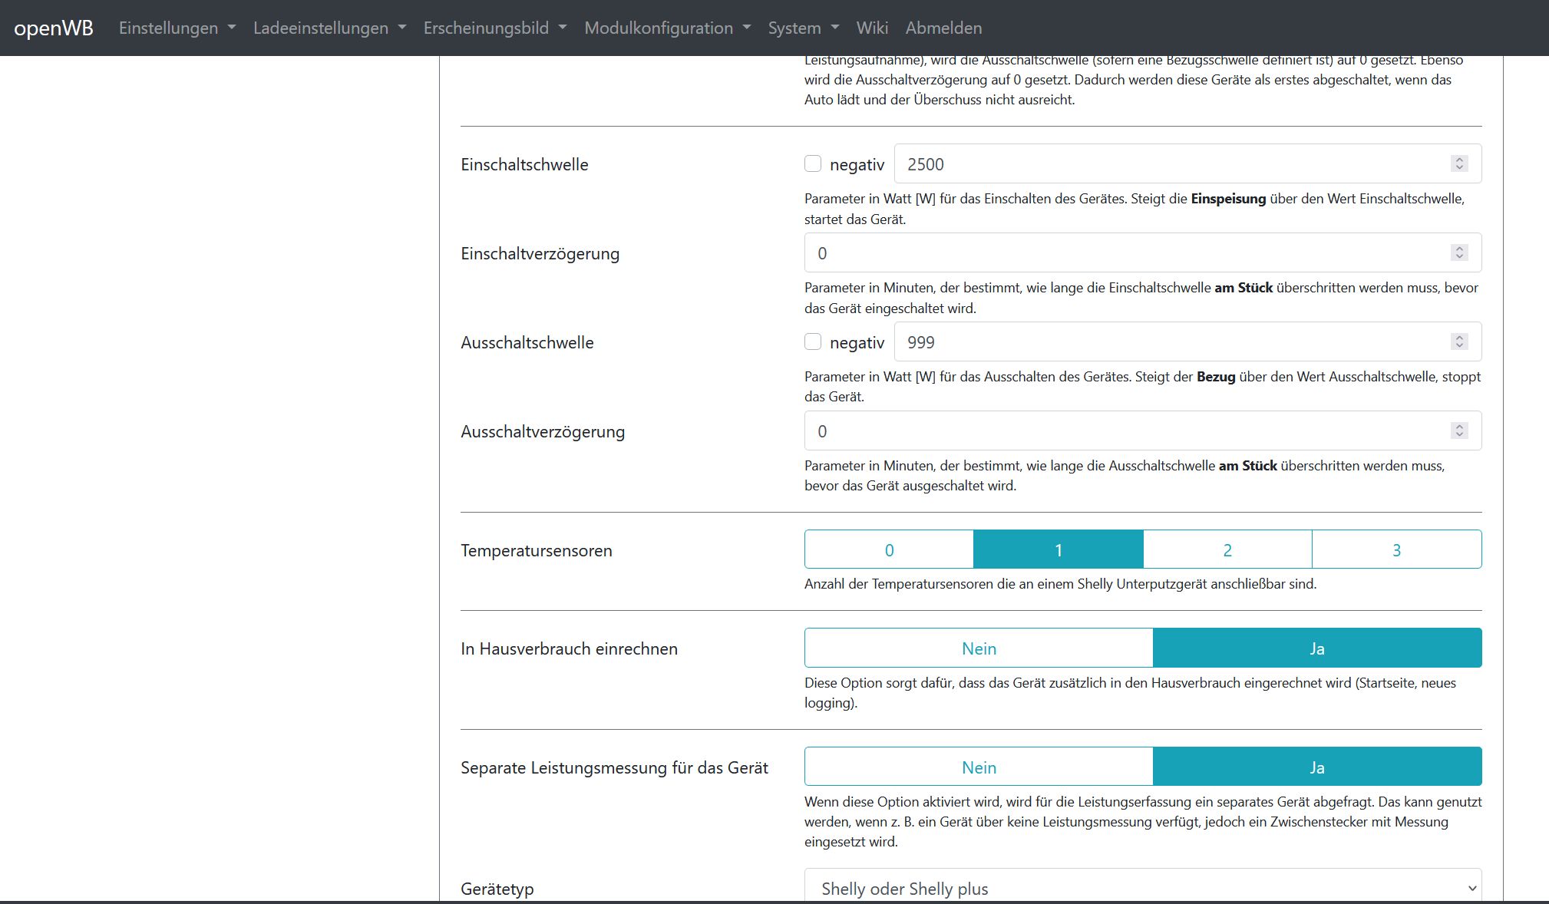Open the Erscheinungsbild menu
This screenshot has height=904, width=1549.
(x=494, y=28)
